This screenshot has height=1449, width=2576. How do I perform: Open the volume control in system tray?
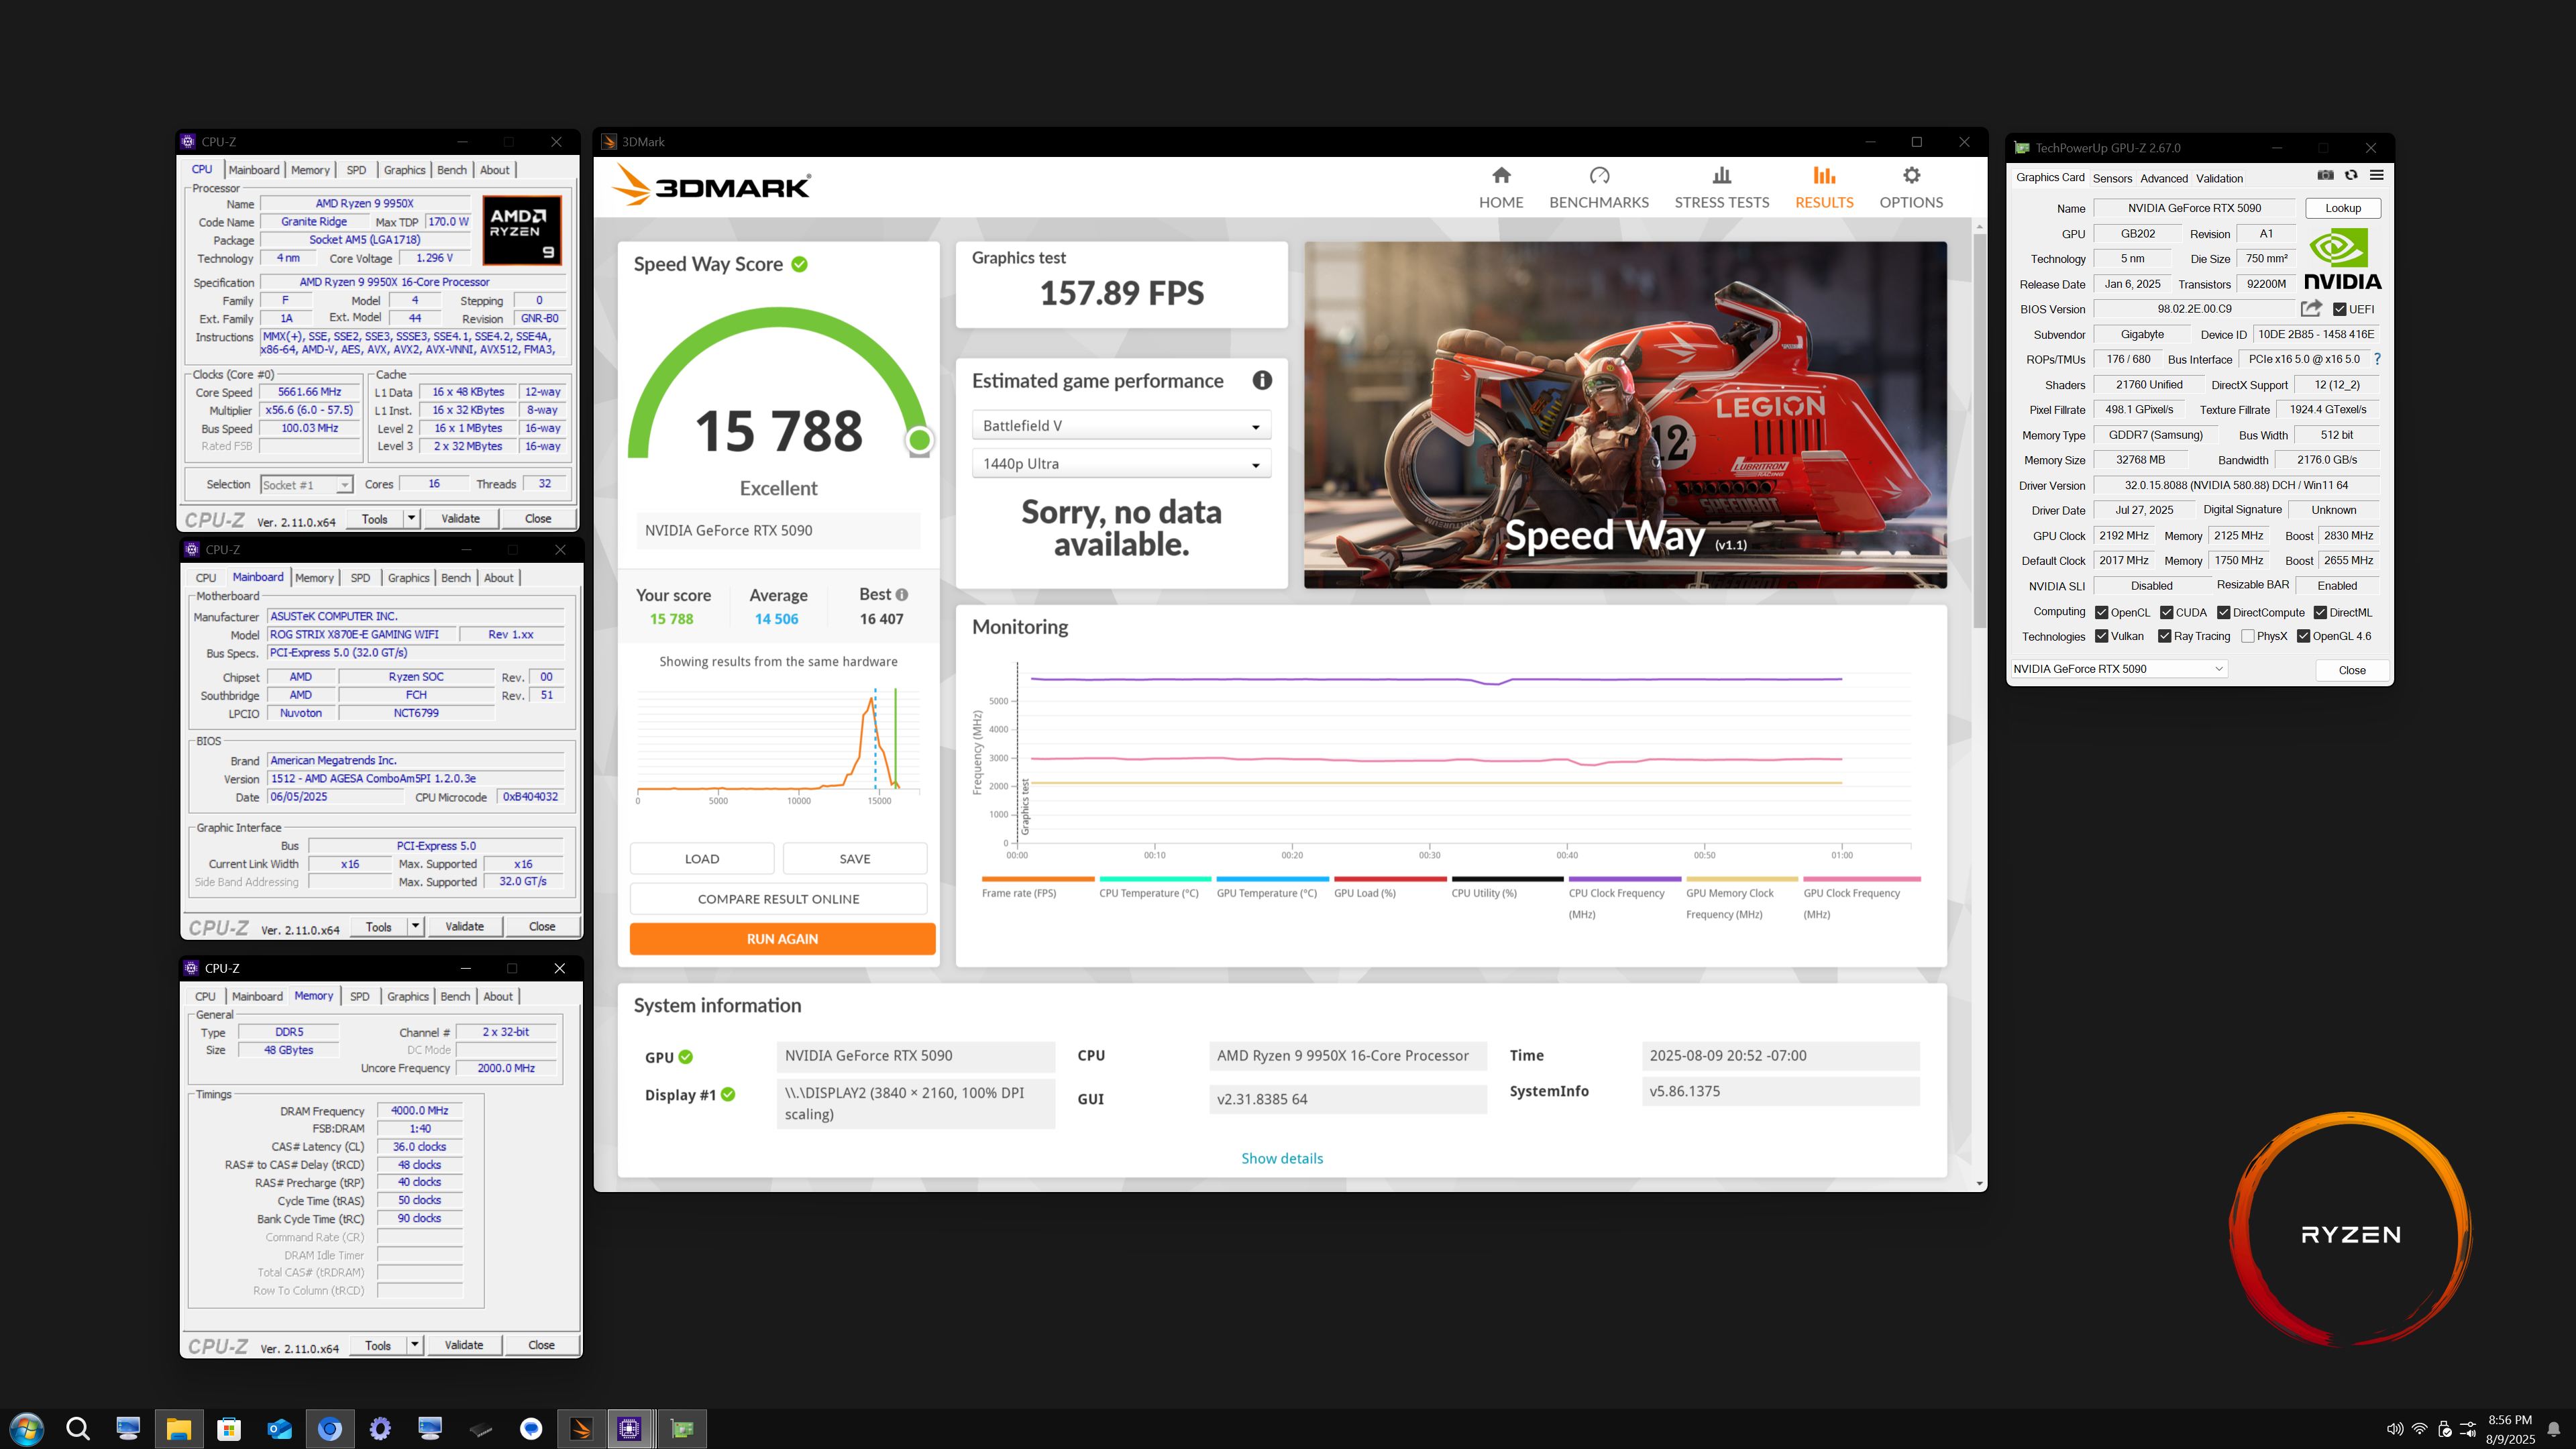(x=2394, y=1429)
